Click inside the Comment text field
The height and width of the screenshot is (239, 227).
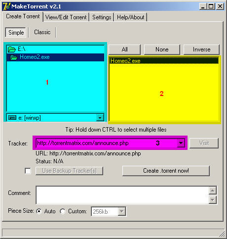122,195
